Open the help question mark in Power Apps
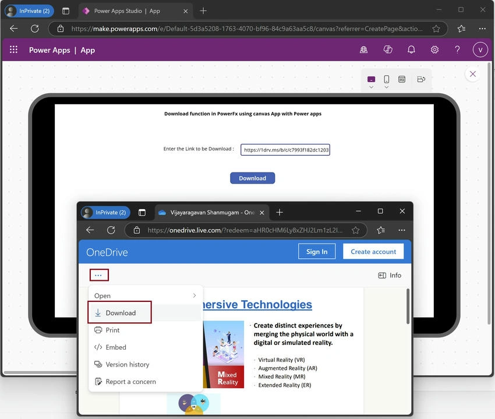 tap(457, 50)
